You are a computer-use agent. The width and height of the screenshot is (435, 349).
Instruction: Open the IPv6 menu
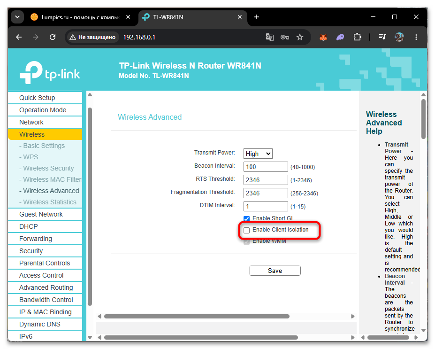pyautogui.click(x=45, y=336)
